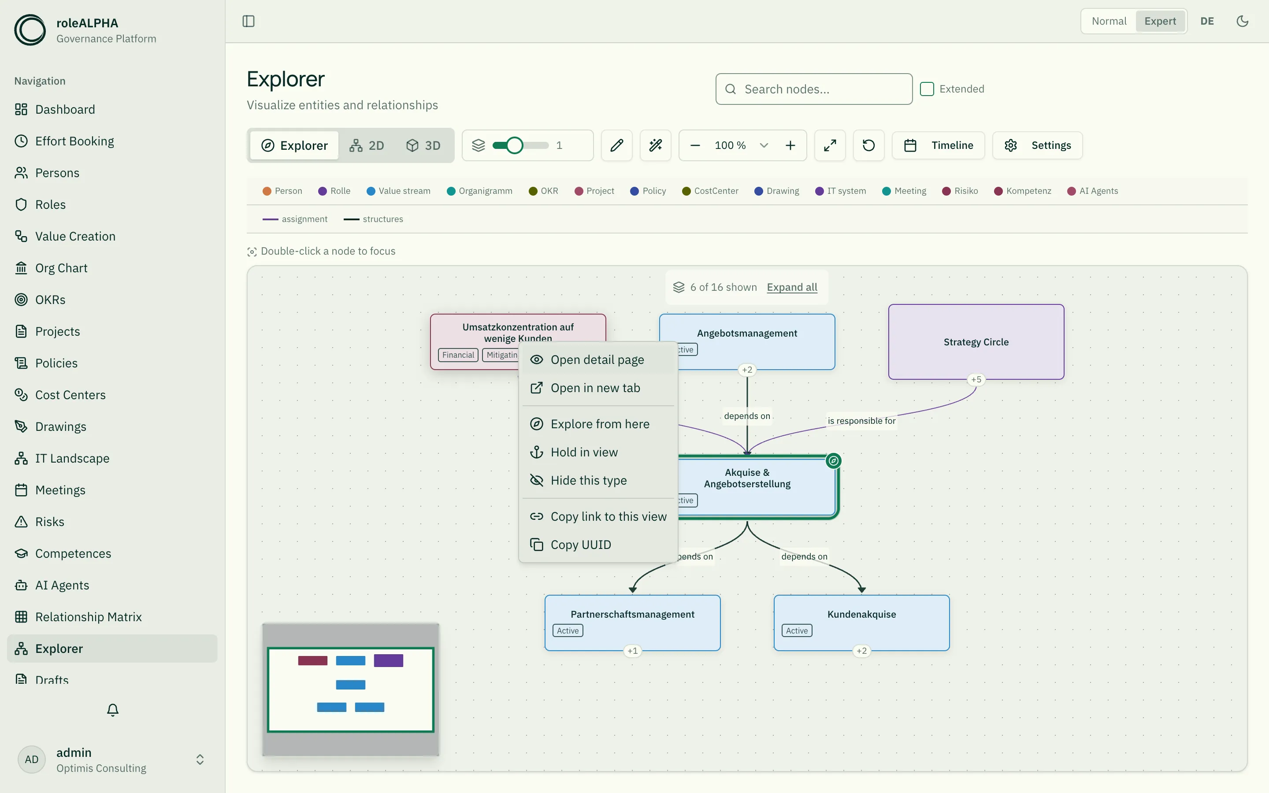The image size is (1269, 793).
Task: Choose Open in new tab
Action: (x=598, y=388)
